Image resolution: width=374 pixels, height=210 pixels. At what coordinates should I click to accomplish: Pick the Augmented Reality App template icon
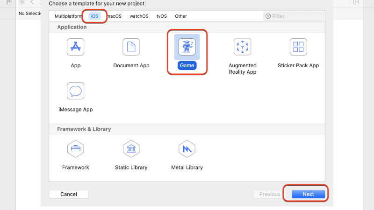(242, 47)
